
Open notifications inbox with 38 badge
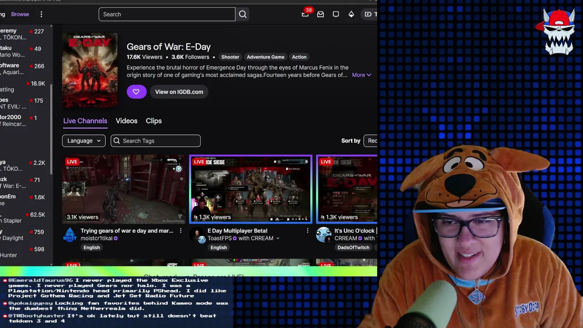coord(305,14)
